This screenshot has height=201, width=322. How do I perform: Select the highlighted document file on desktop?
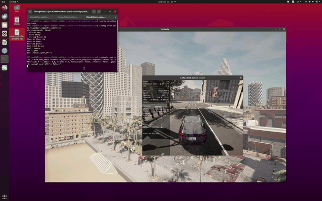pos(17,34)
